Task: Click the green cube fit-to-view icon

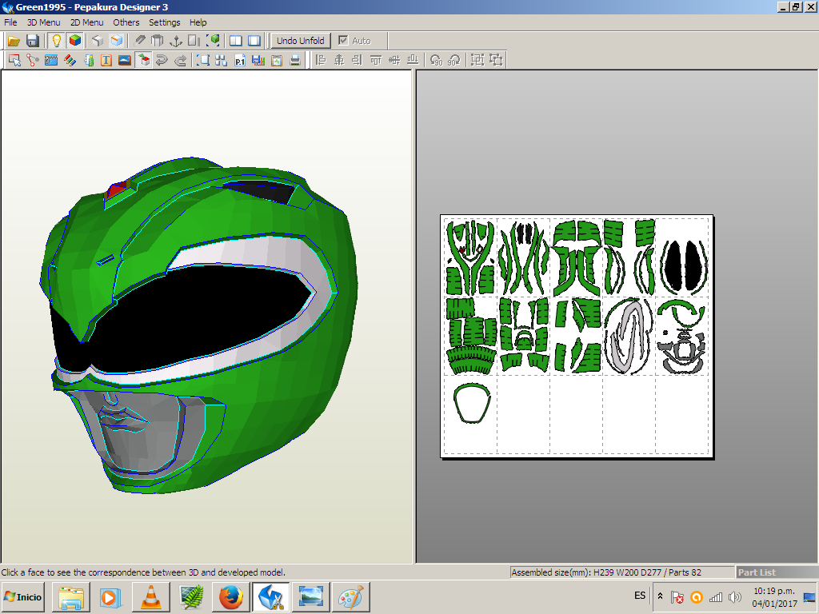Action: 213,41
